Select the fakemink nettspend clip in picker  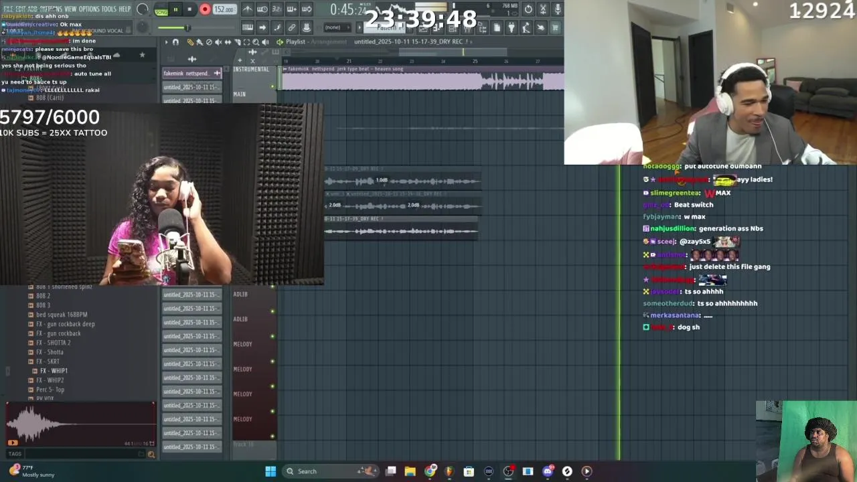click(x=191, y=73)
